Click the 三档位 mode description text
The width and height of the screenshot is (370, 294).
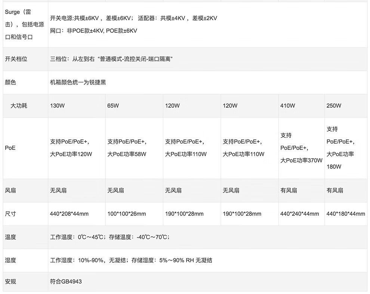pyautogui.click(x=111, y=59)
